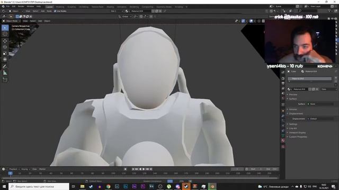Open the Physics properties tab
Viewport: 339px width, 190px height.
coord(283,126)
